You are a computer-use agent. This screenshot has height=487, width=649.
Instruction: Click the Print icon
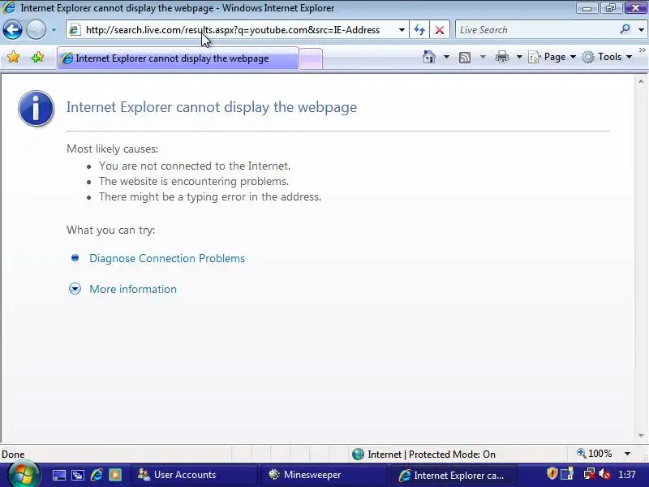click(501, 57)
